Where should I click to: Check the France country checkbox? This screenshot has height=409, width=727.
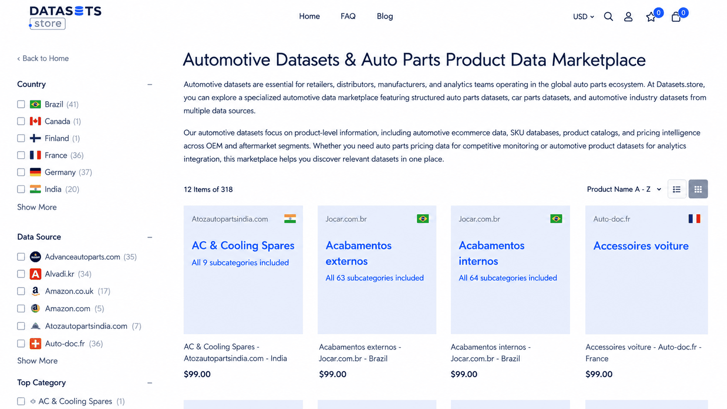(21, 155)
